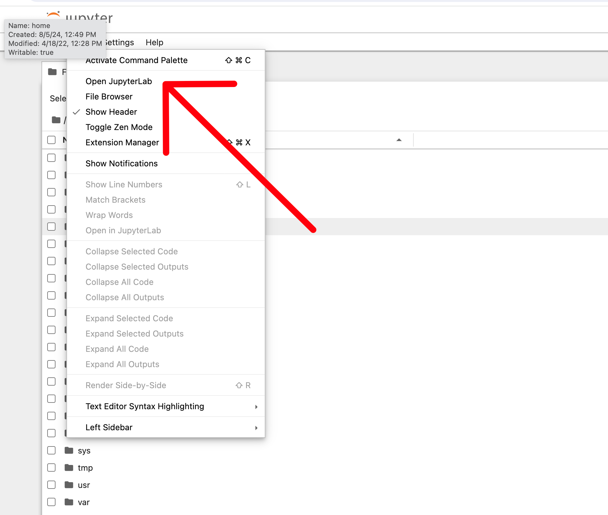This screenshot has height=515, width=608.
Task: Select Collapse Selected Outputs
Action: tap(166, 267)
